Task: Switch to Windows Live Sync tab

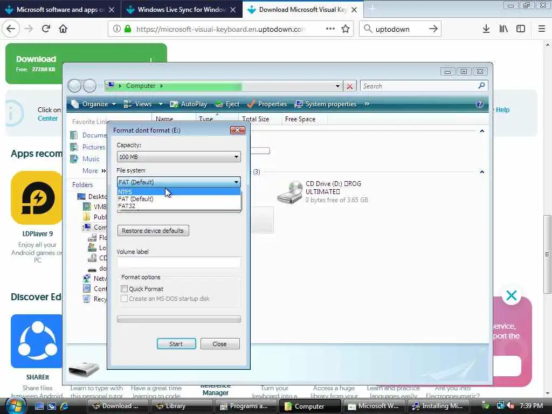Action: pos(182,10)
